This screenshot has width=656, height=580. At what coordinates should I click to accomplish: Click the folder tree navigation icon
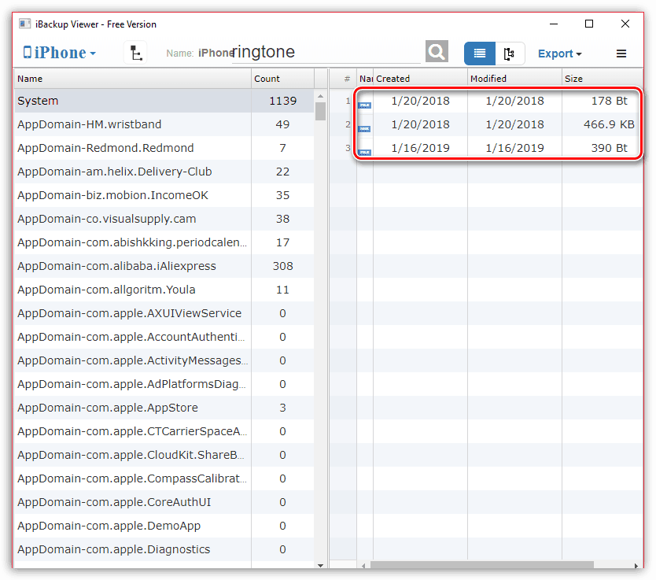pos(135,54)
